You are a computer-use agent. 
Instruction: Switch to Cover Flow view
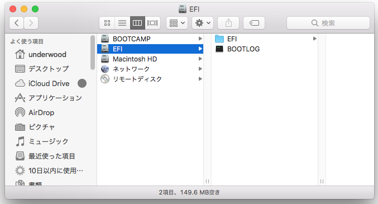152,23
